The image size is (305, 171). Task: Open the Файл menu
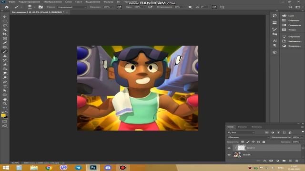pos(12,2)
